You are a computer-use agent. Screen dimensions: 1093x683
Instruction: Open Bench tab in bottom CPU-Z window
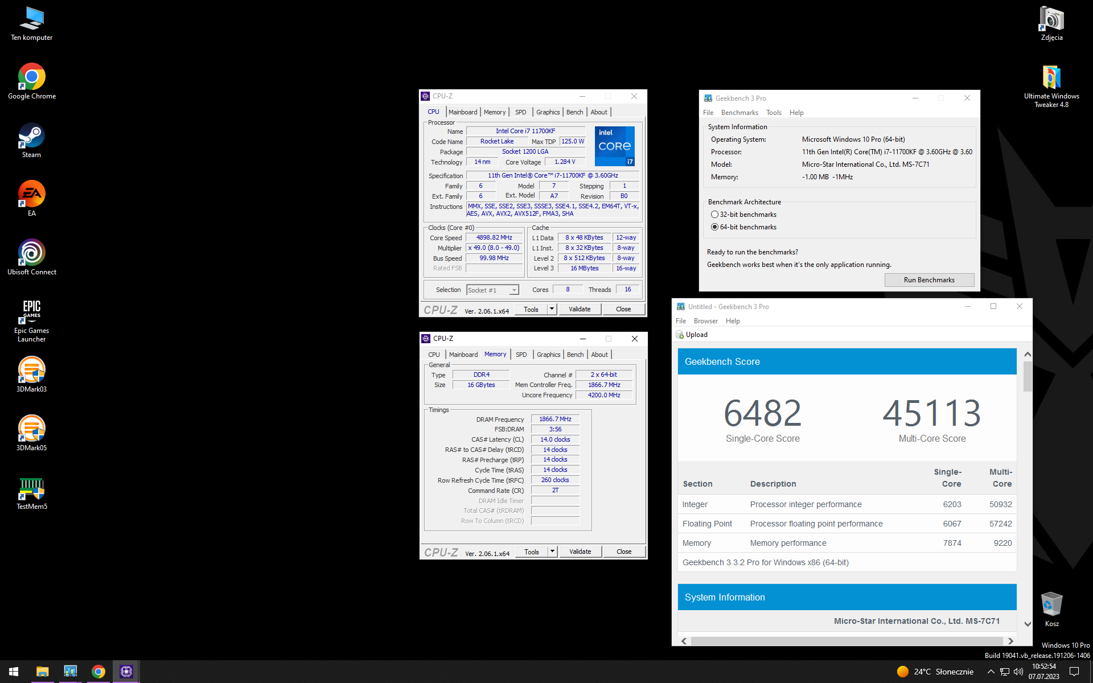click(x=576, y=355)
